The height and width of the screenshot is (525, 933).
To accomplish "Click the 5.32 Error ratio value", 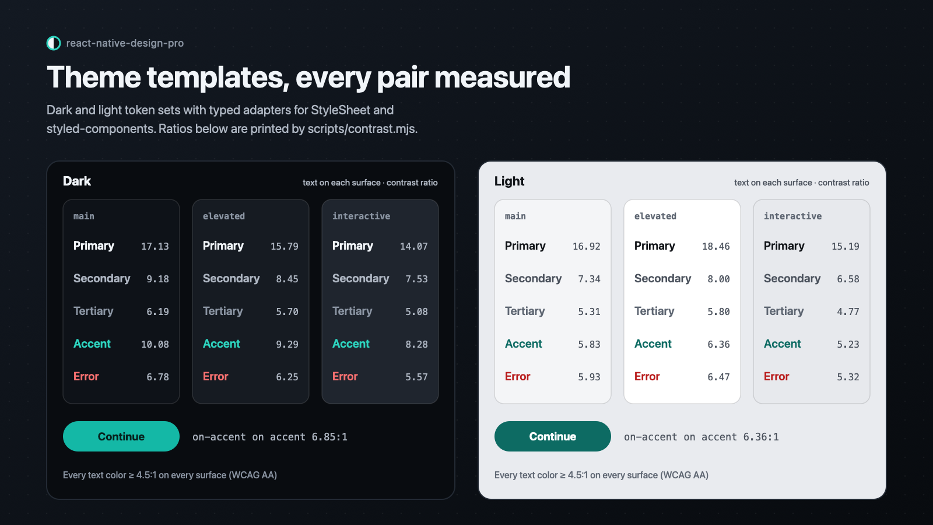I will [x=848, y=377].
